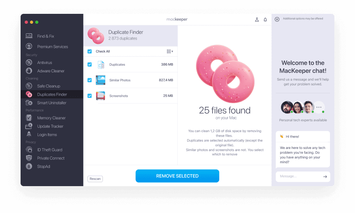Open the ID Theft Guard fingerprint icon
Image resolution: width=355 pixels, height=213 pixels.
point(29,150)
